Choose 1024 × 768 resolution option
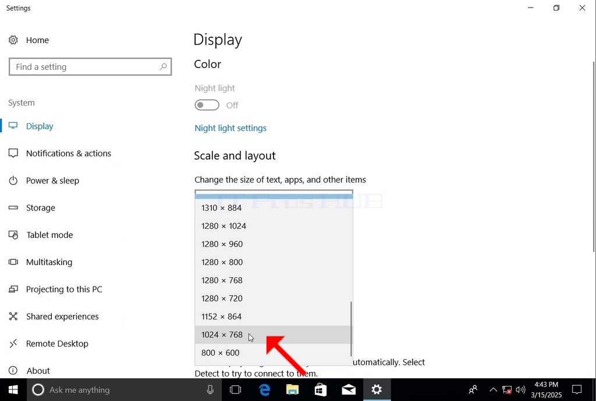Image resolution: width=596 pixels, height=401 pixels. (x=274, y=335)
